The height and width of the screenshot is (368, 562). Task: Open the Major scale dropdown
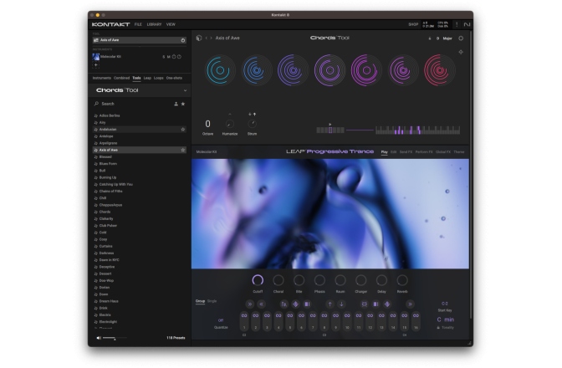point(447,38)
